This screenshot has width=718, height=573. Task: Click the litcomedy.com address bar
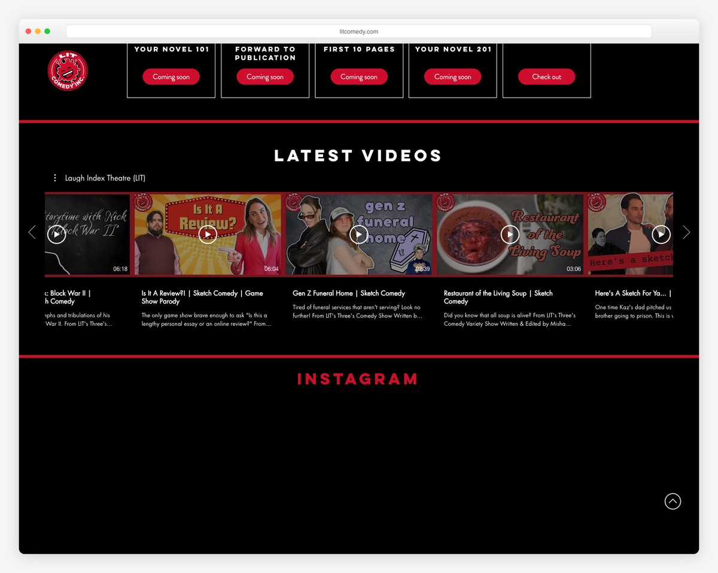click(x=359, y=32)
